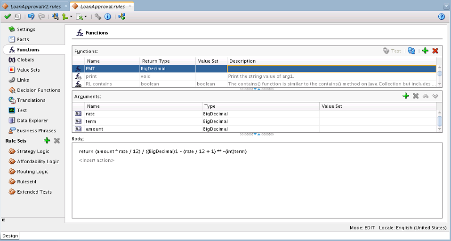Click the function icon on print row

(x=78, y=76)
